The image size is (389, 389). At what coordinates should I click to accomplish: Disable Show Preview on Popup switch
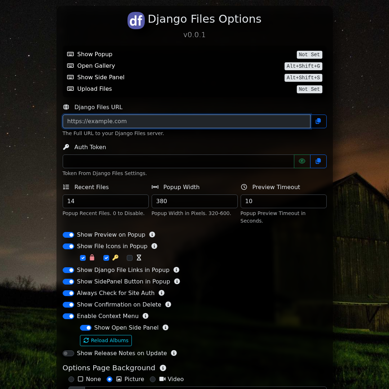(68, 235)
